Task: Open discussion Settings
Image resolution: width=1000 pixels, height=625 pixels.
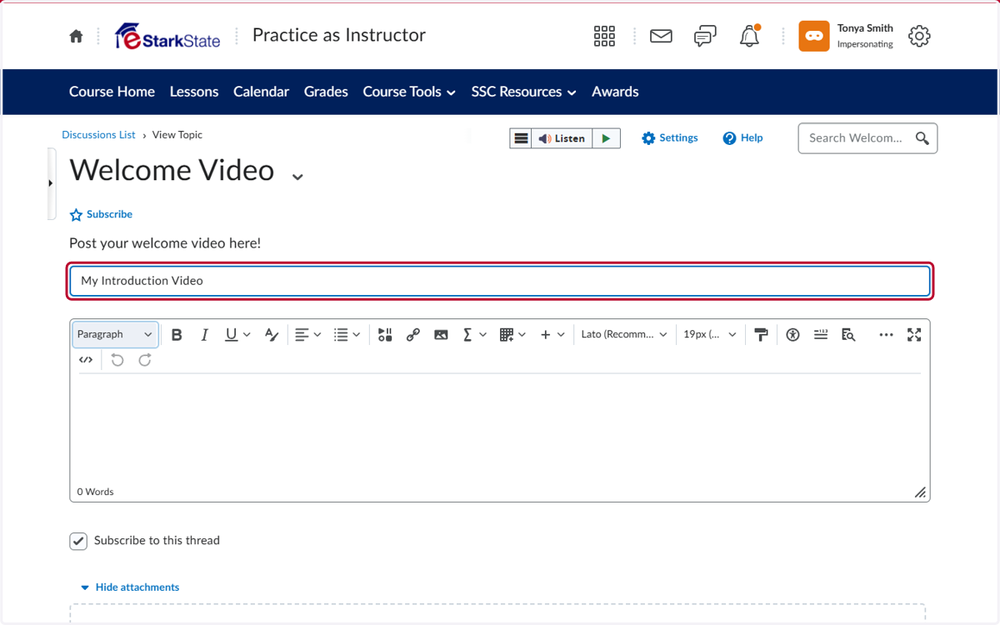Action: coord(670,138)
